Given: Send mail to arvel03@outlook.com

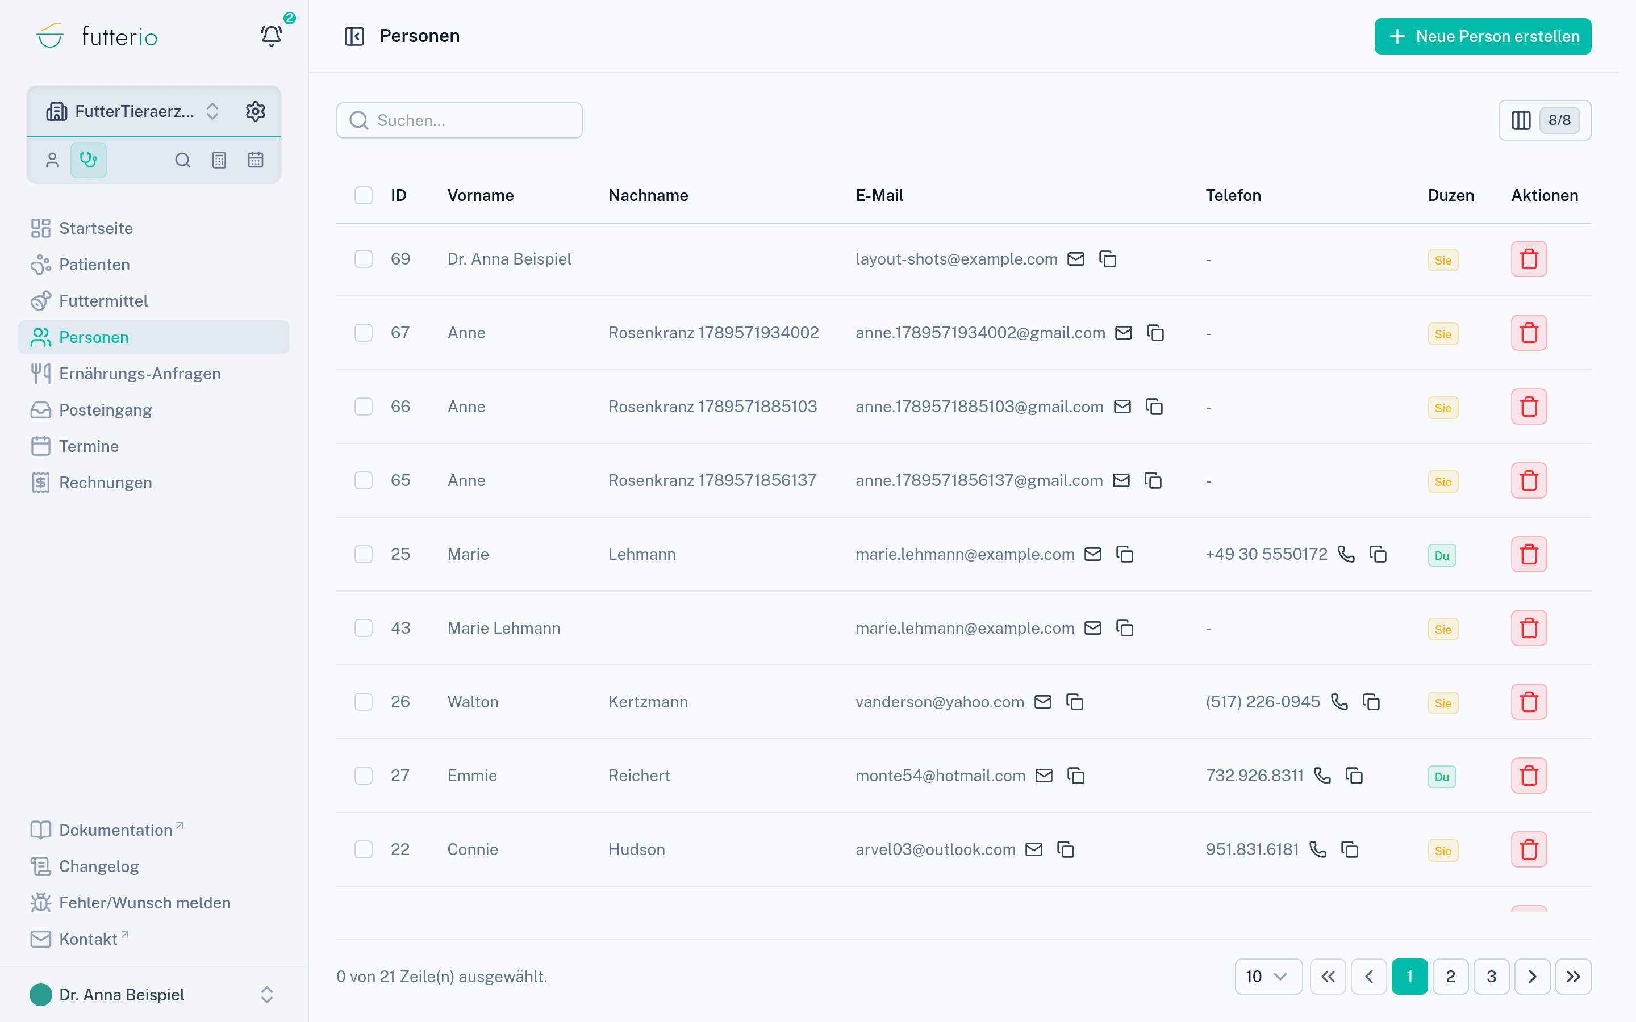Looking at the screenshot, I should [1034, 849].
